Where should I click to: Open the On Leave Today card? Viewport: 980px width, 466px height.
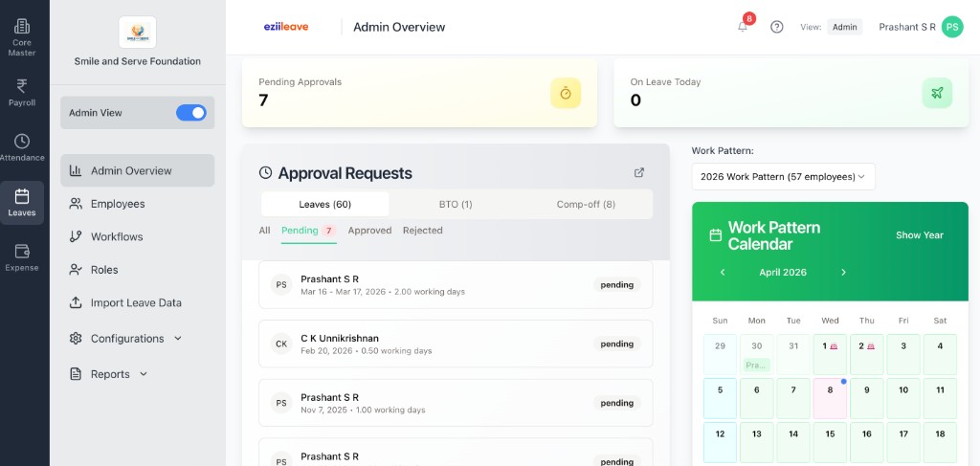[x=791, y=93]
